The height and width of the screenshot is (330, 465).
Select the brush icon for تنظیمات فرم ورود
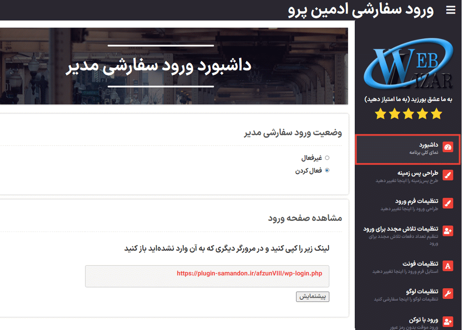448,203
